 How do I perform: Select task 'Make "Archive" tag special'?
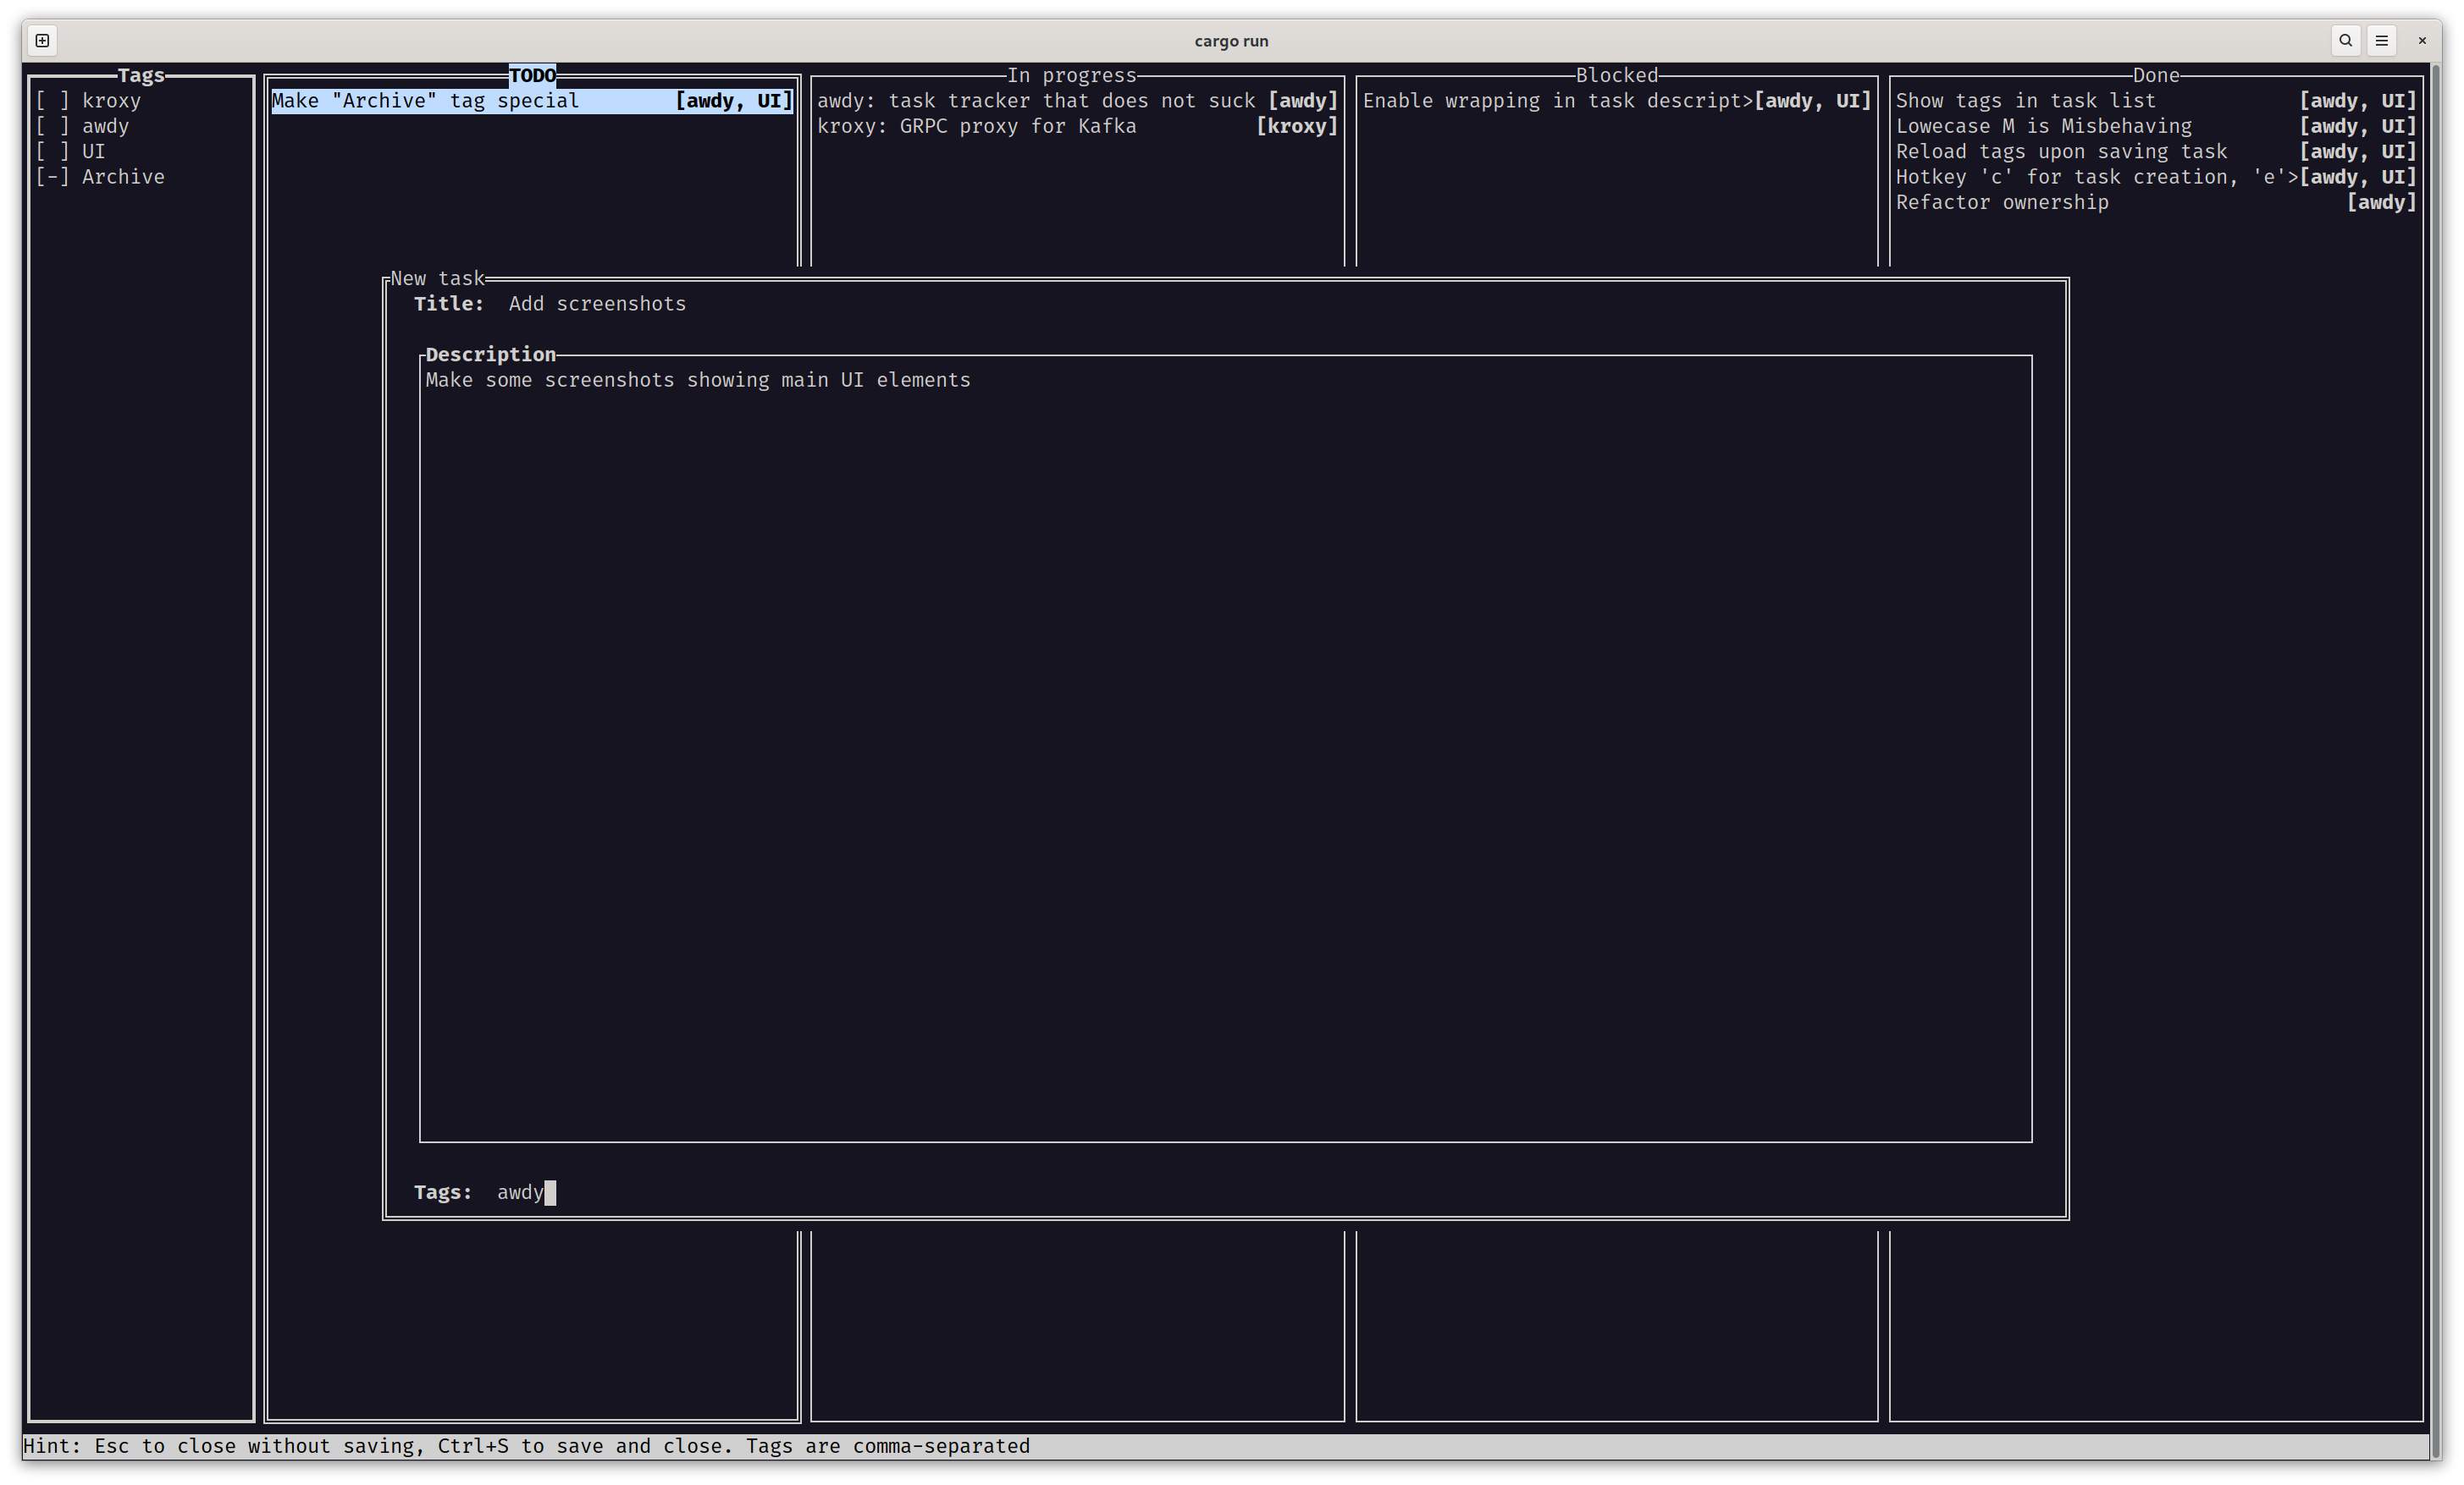pos(532,101)
